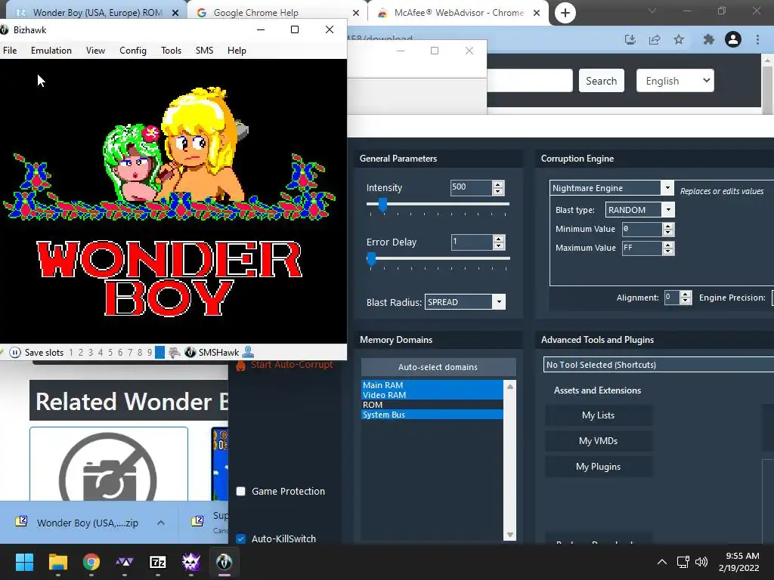Open My Lists button
Viewport: 774px width, 580px height.
[599, 415]
